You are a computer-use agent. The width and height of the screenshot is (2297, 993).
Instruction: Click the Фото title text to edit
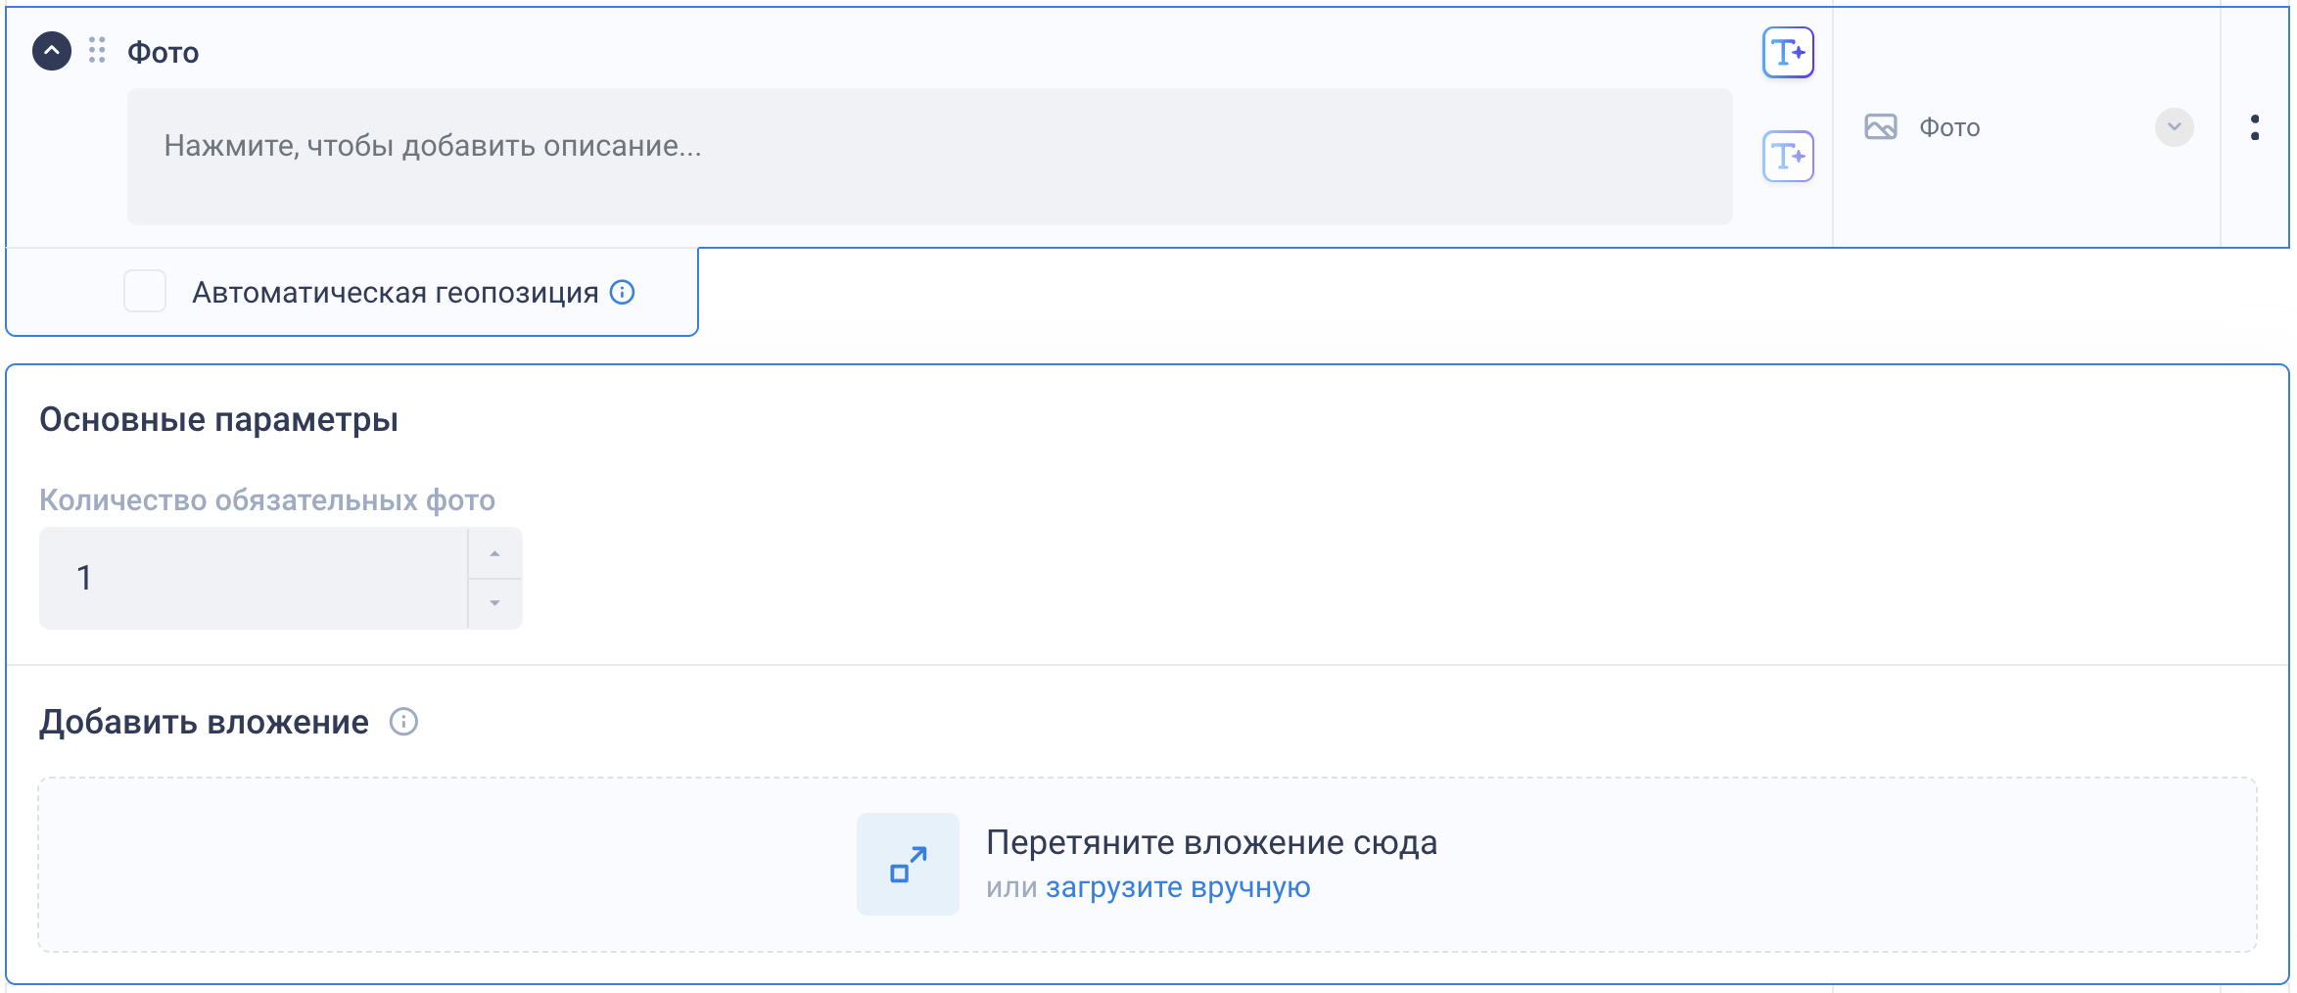(x=164, y=53)
